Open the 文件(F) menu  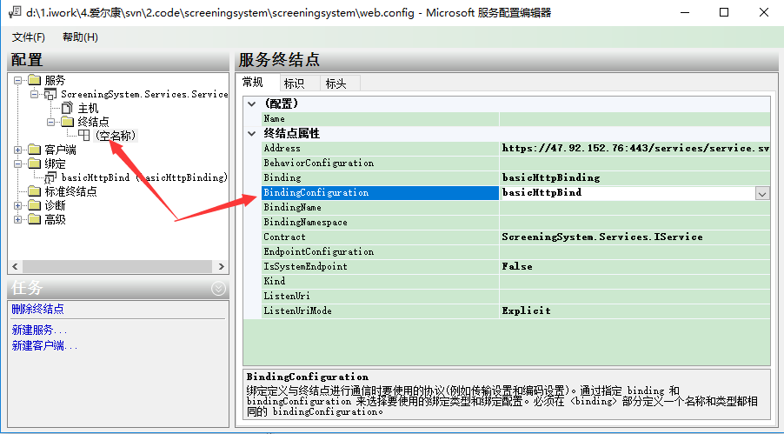click(x=29, y=37)
